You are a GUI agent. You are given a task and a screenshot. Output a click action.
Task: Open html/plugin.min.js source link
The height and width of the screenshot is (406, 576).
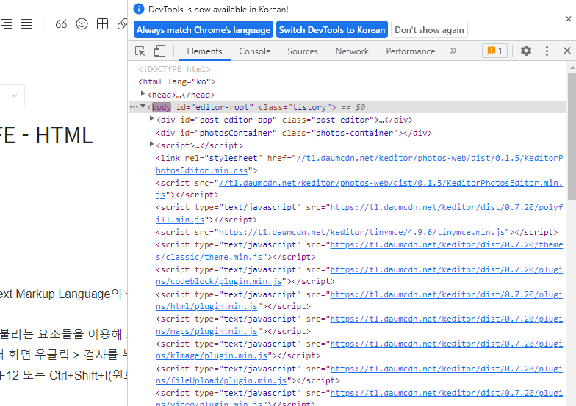point(359,300)
